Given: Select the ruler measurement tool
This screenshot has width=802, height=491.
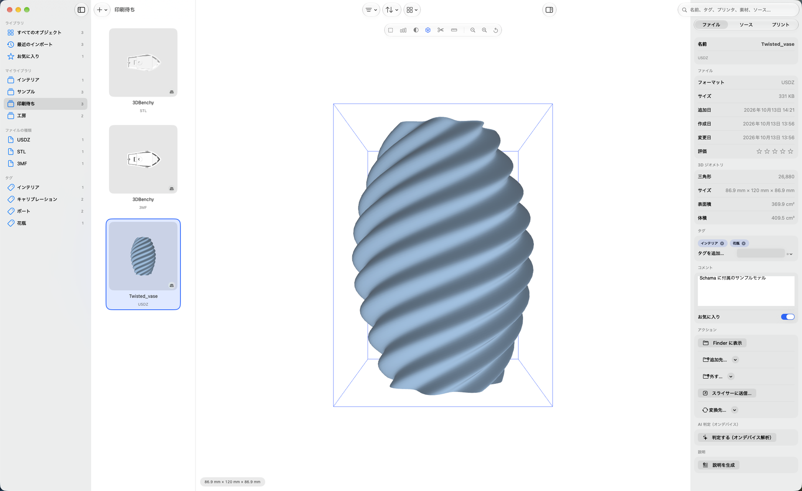Looking at the screenshot, I should pos(454,30).
